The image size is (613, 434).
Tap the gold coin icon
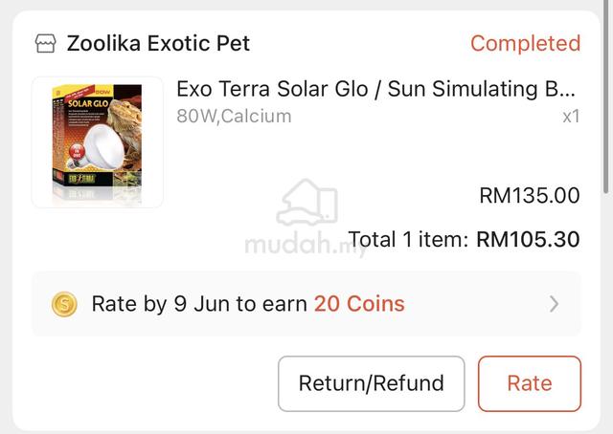64,304
